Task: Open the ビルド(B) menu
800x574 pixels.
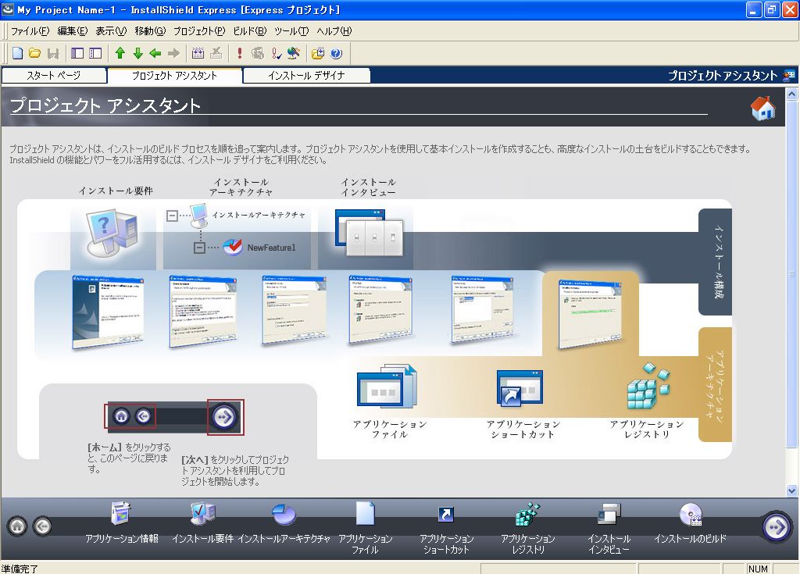Action: pyautogui.click(x=249, y=31)
